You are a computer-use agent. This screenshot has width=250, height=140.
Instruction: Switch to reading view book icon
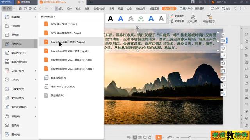pos(145,137)
